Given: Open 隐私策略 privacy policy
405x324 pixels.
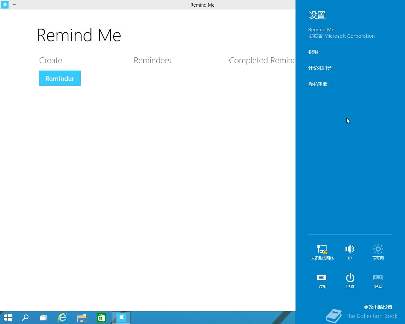Looking at the screenshot, I should [318, 84].
